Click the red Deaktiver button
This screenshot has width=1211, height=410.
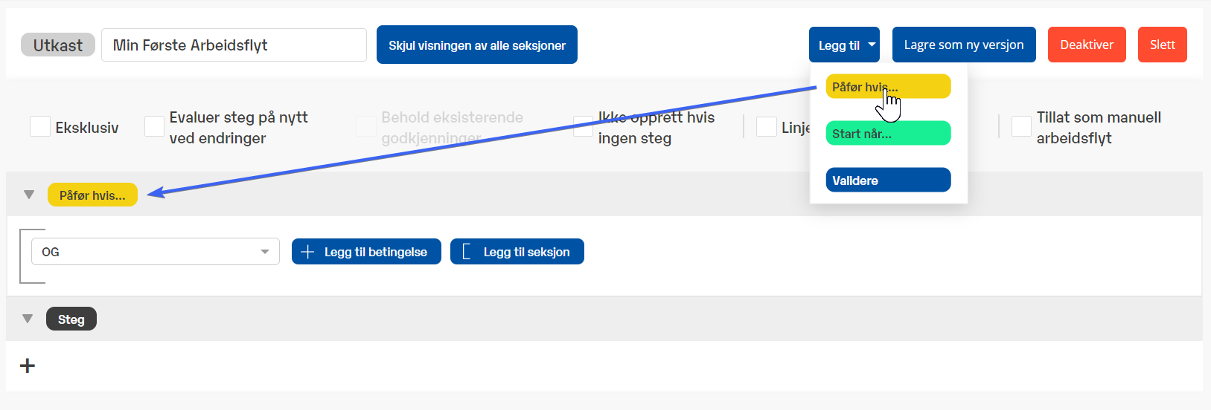(1086, 45)
